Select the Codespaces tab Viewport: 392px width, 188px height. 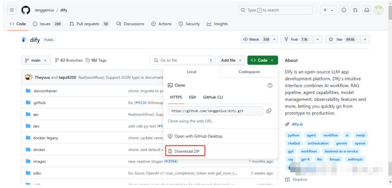249,72
